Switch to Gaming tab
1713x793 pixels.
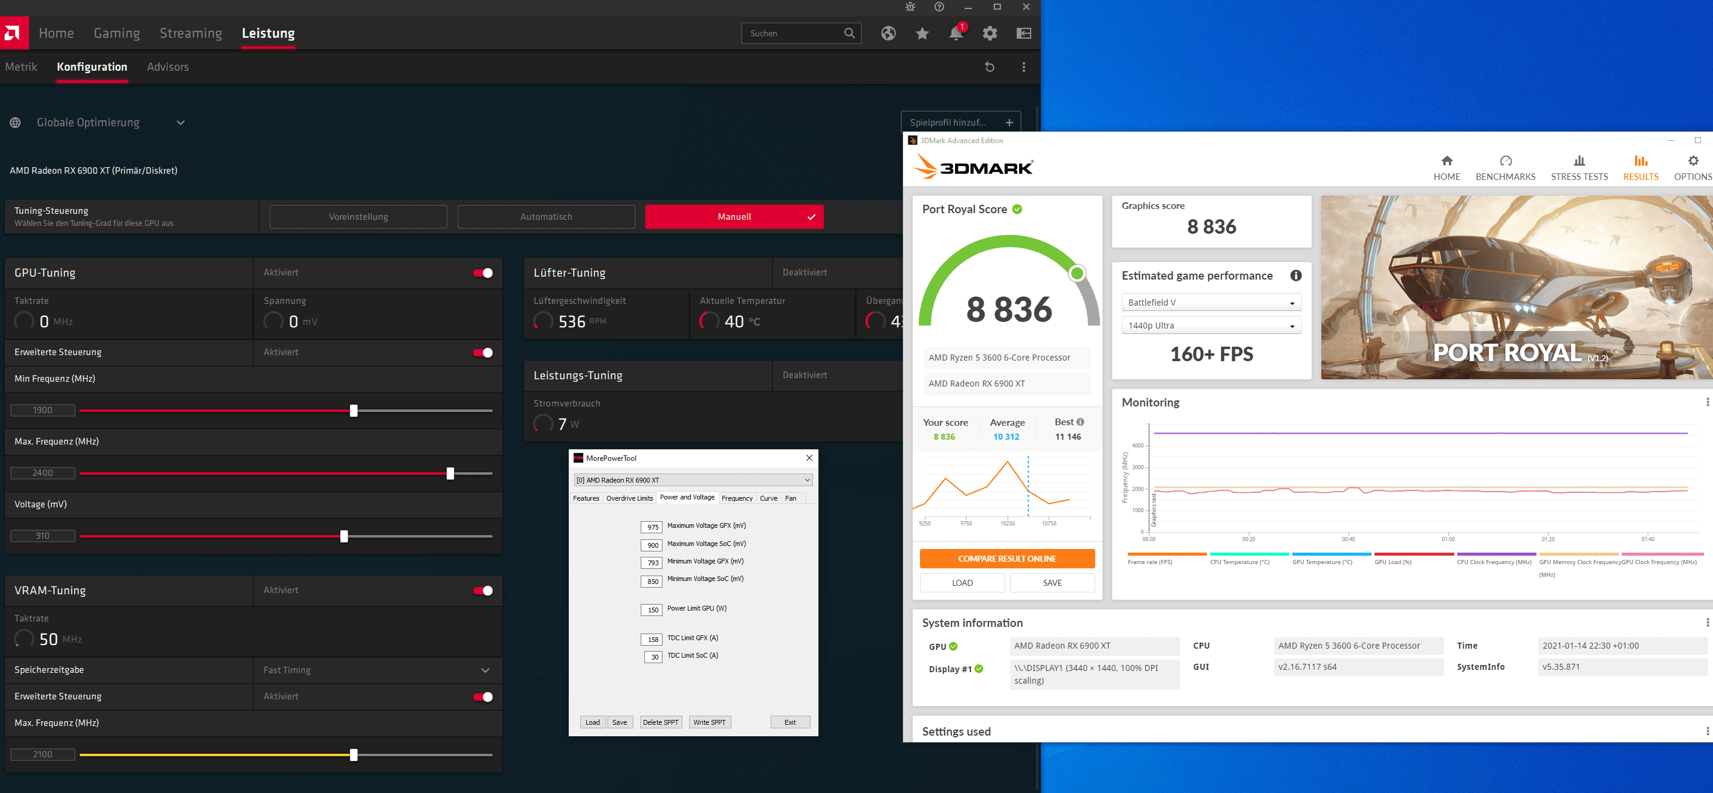pos(117,33)
